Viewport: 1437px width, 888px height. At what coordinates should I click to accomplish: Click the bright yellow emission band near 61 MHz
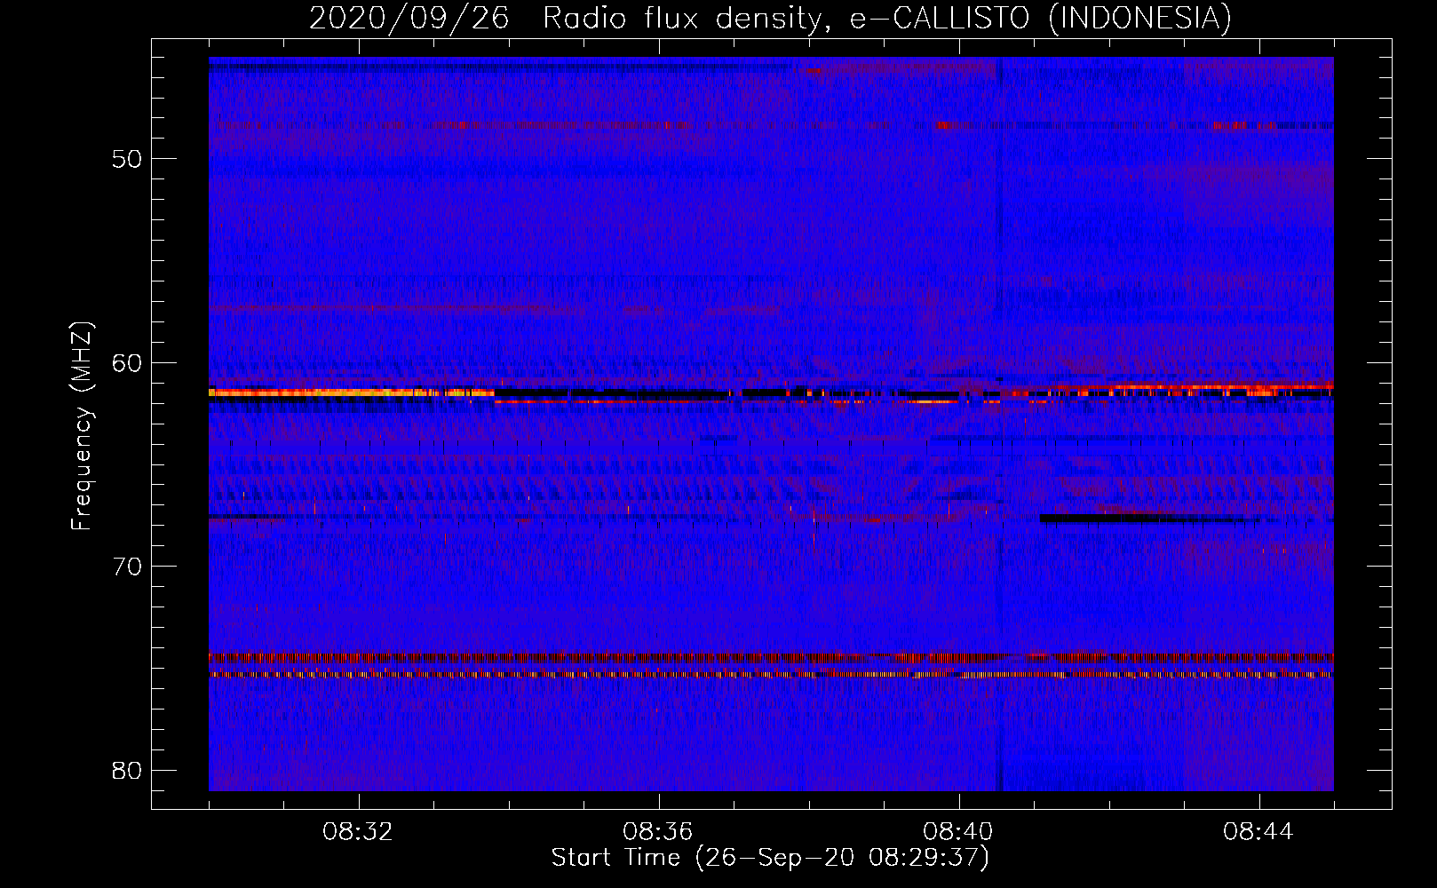351,392
